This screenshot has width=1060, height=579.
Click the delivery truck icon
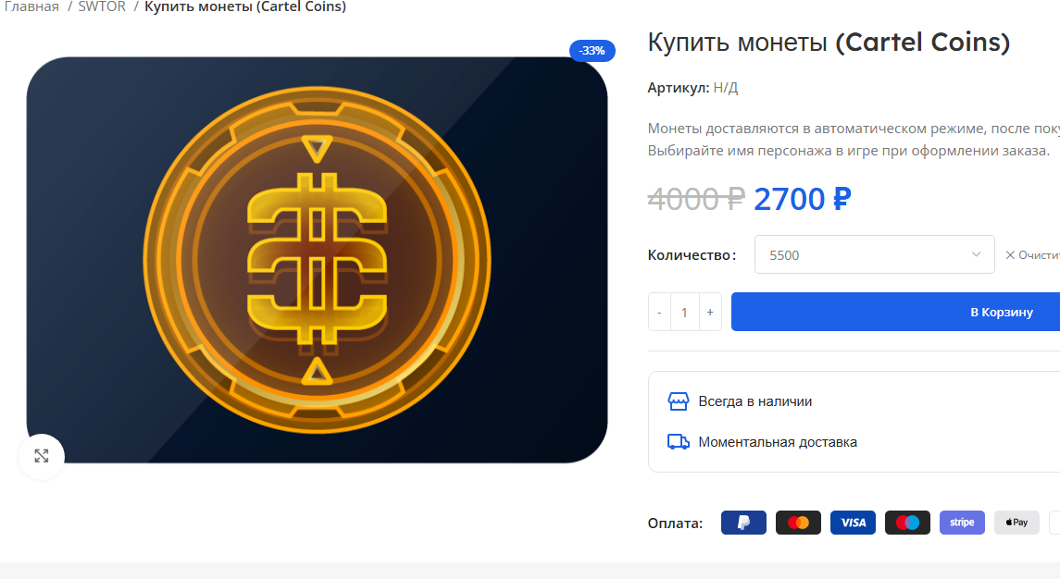click(x=678, y=442)
